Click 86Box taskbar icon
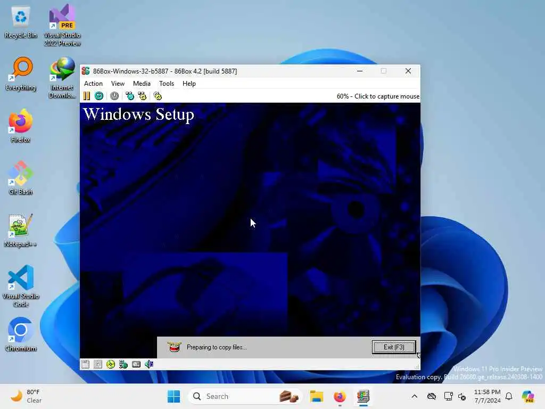 click(x=363, y=396)
